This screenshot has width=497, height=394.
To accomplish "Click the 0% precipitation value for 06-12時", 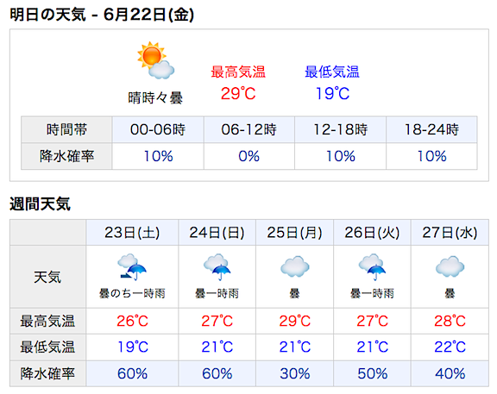I will [x=249, y=156].
